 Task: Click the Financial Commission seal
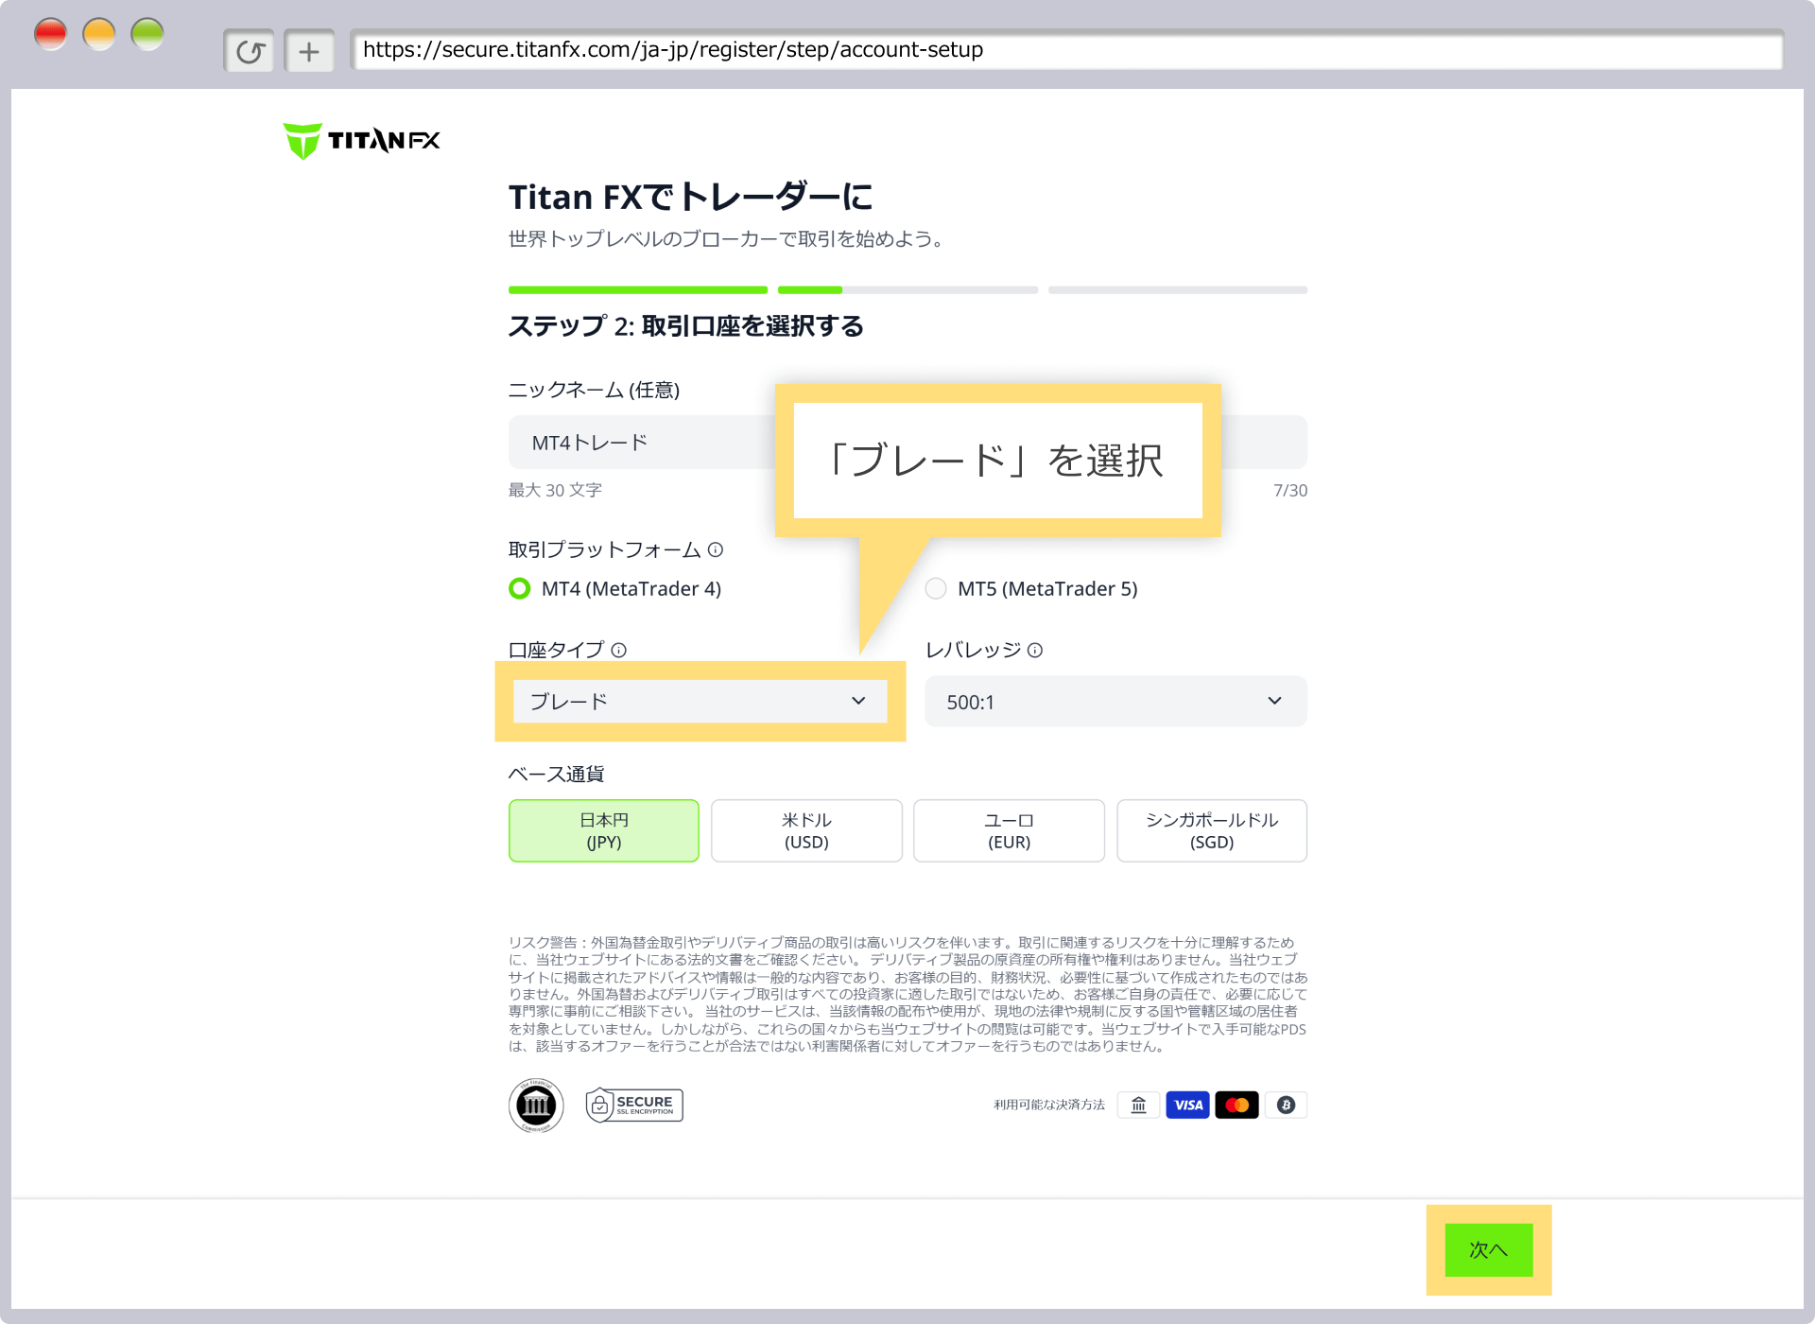coord(536,1105)
